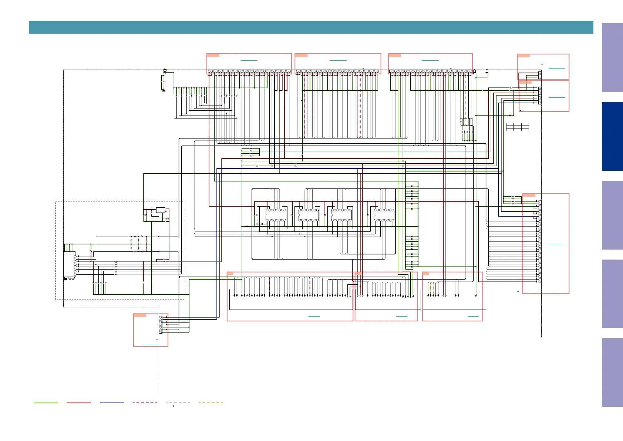The image size is (623, 441).
Task: Click the pin header in the top-middle connector box
Action: point(338,71)
